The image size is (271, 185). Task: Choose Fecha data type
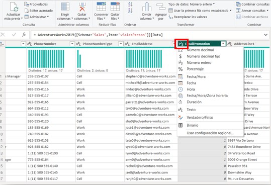point(210,83)
